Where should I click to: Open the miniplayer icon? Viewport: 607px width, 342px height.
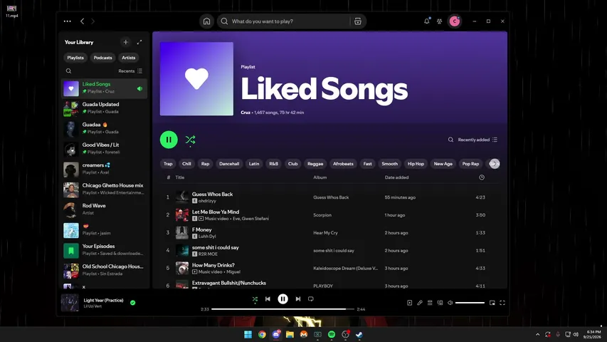click(492, 303)
